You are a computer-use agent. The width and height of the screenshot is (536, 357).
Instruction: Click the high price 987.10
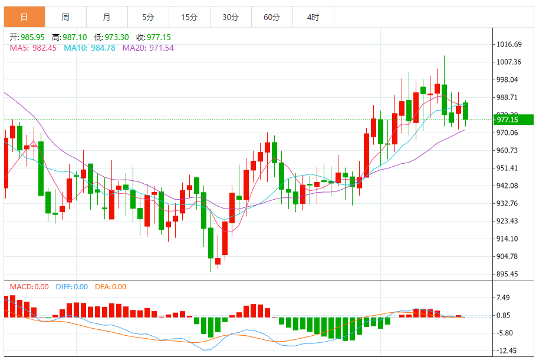coord(74,37)
